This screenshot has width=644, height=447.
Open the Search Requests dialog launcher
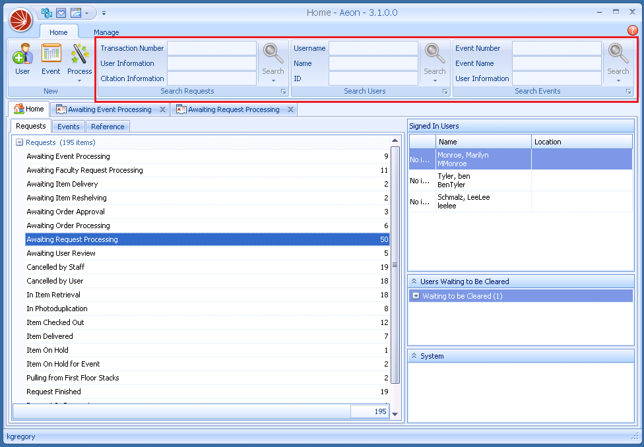point(283,92)
